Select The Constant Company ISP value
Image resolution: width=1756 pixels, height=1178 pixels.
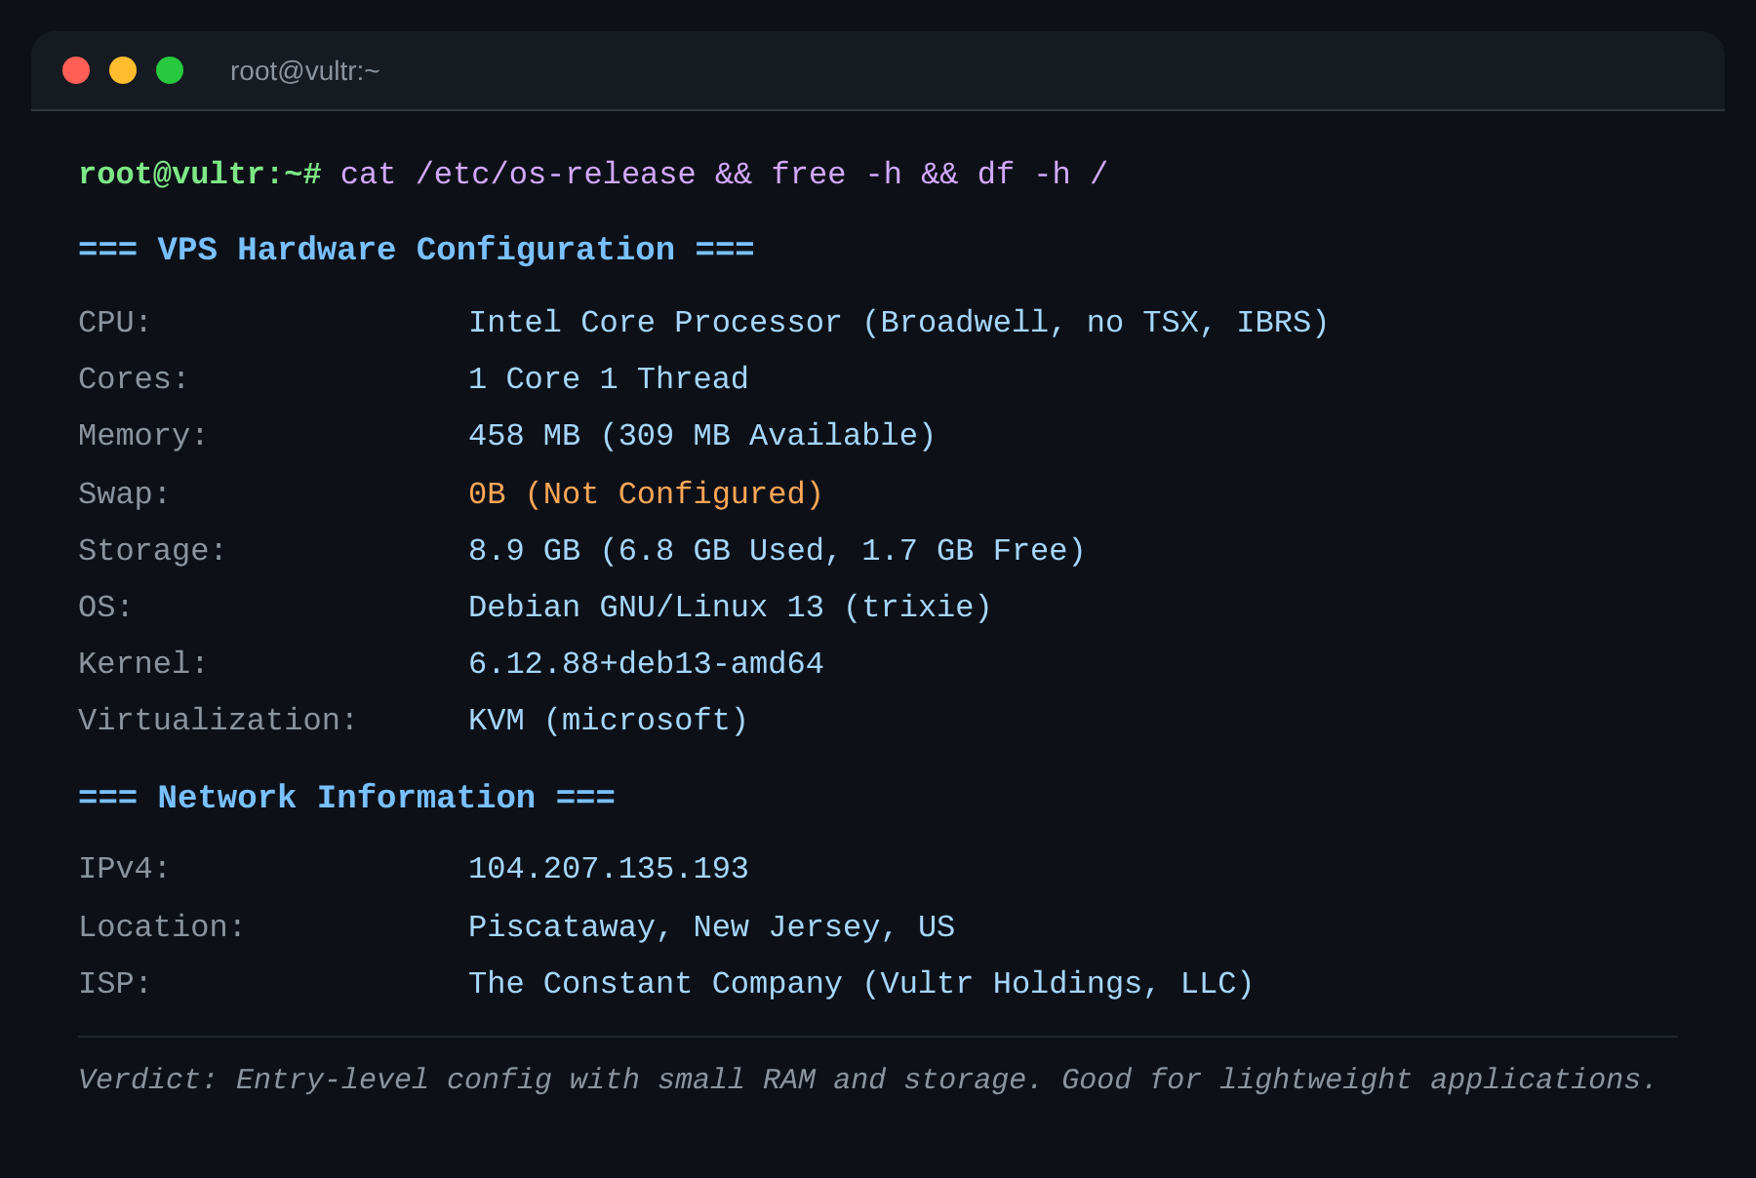[860, 983]
